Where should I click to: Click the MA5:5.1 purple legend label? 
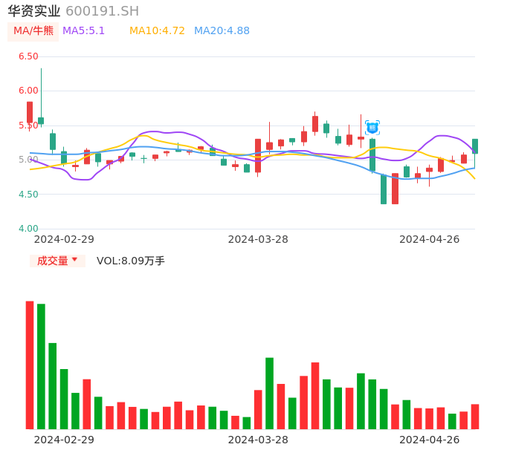click(x=83, y=31)
